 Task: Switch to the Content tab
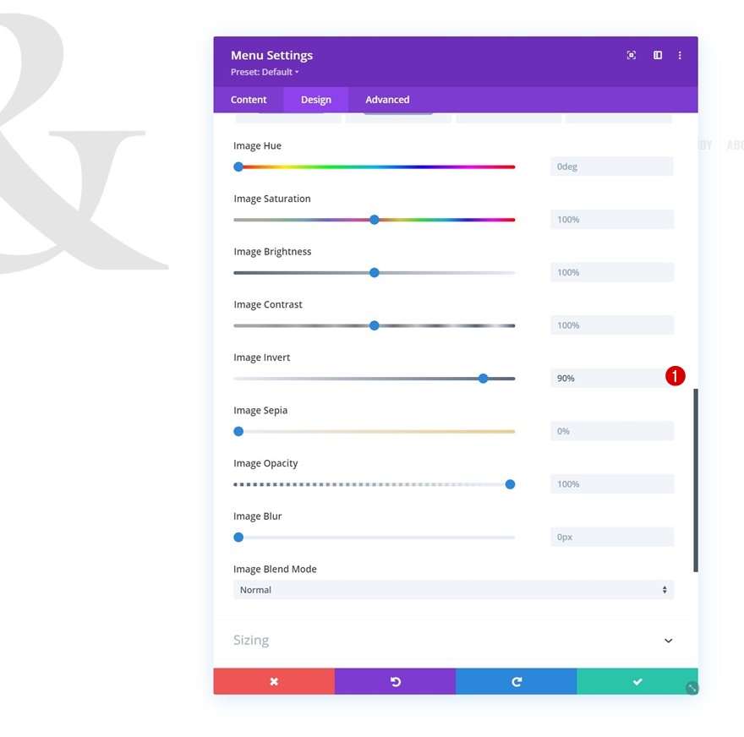249,100
